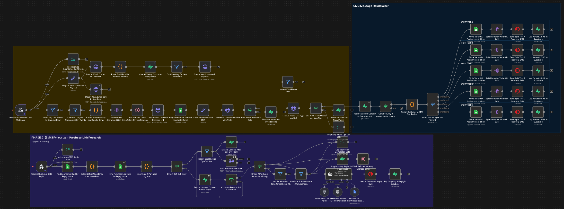Select Write Variant C Assignment to Sheet node

[476, 71]
